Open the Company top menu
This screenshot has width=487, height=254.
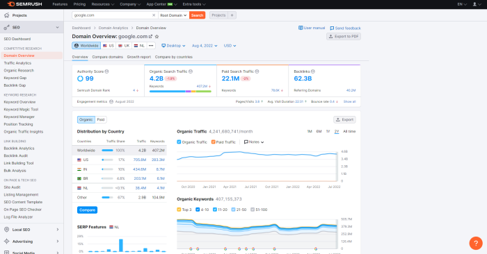point(130,4)
